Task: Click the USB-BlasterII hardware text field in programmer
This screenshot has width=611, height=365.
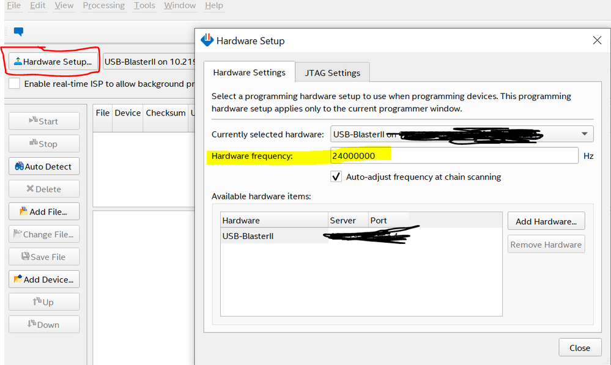Action: 149,62
